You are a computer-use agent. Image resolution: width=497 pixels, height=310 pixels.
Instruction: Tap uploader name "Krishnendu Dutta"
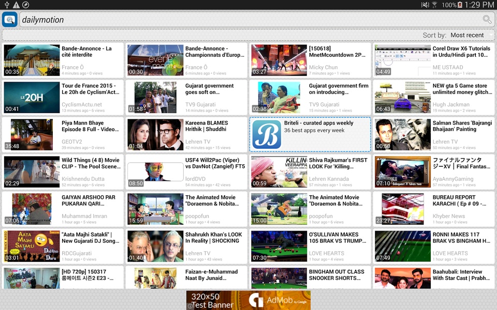click(83, 179)
